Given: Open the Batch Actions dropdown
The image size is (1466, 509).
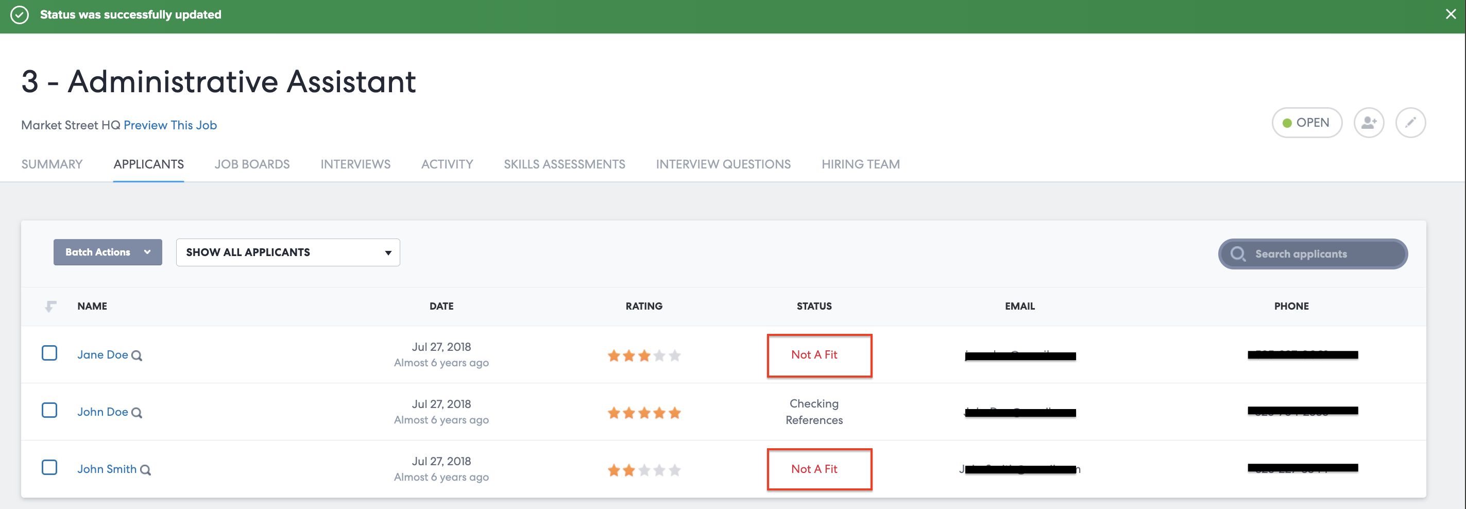Looking at the screenshot, I should [108, 252].
